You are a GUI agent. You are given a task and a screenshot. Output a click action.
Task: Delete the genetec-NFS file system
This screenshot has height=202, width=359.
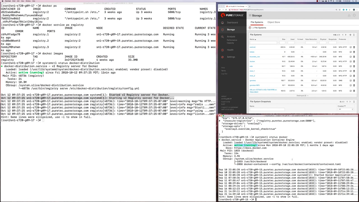click(x=354, y=85)
